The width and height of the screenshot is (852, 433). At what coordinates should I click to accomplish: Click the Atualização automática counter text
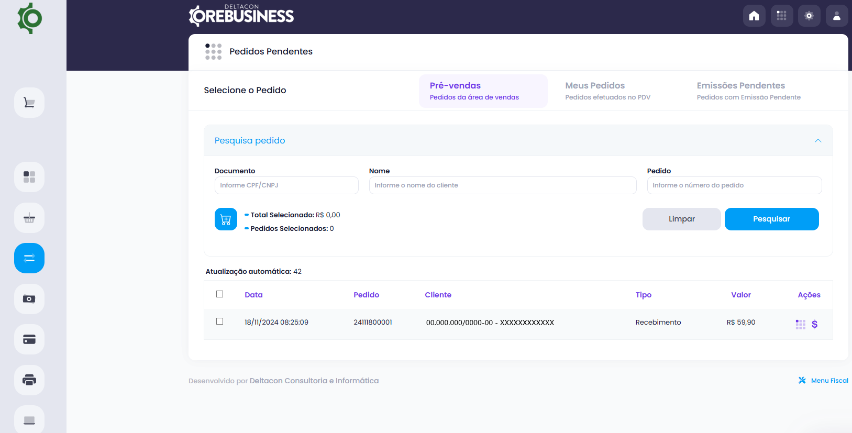click(x=253, y=271)
